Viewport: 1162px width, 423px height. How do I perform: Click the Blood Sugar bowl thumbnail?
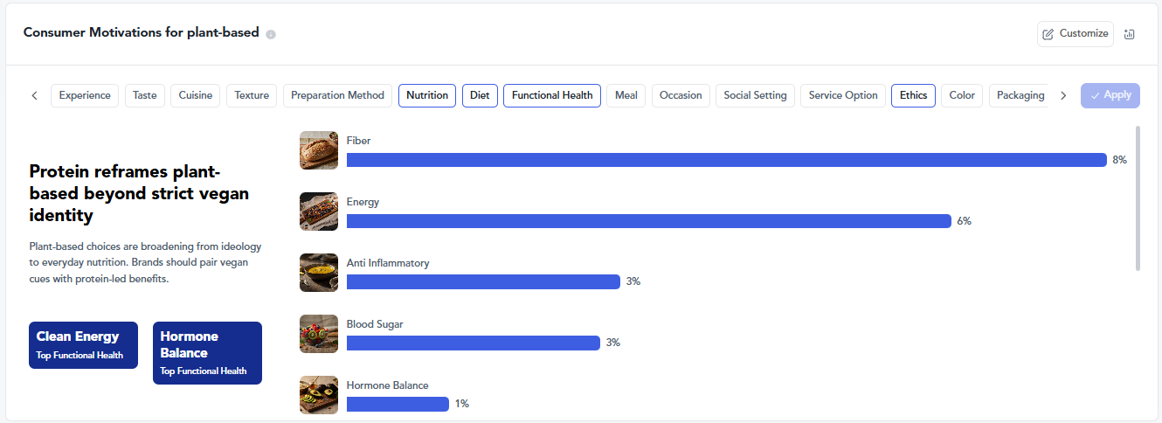[319, 334]
